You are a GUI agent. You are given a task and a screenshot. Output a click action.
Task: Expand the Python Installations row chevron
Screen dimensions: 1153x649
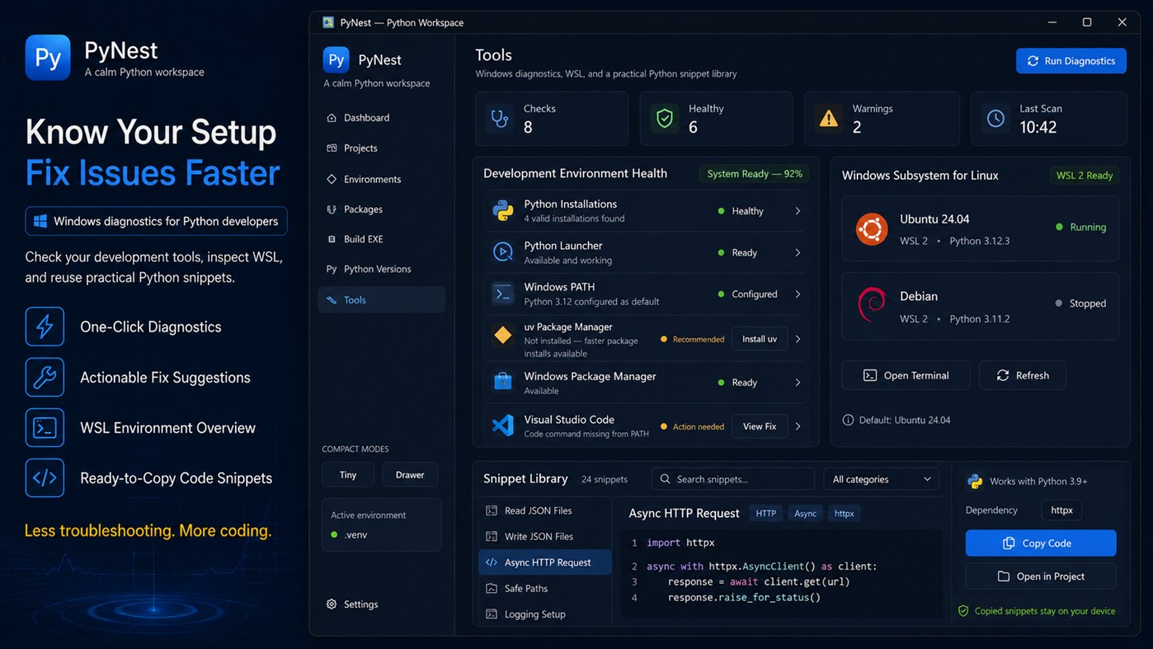798,211
